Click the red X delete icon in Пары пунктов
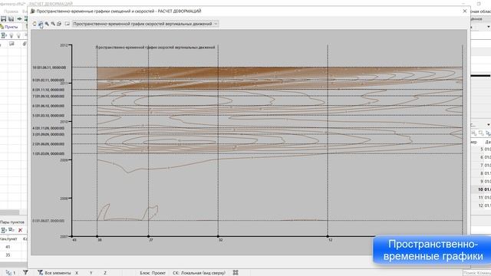 click(x=21, y=230)
